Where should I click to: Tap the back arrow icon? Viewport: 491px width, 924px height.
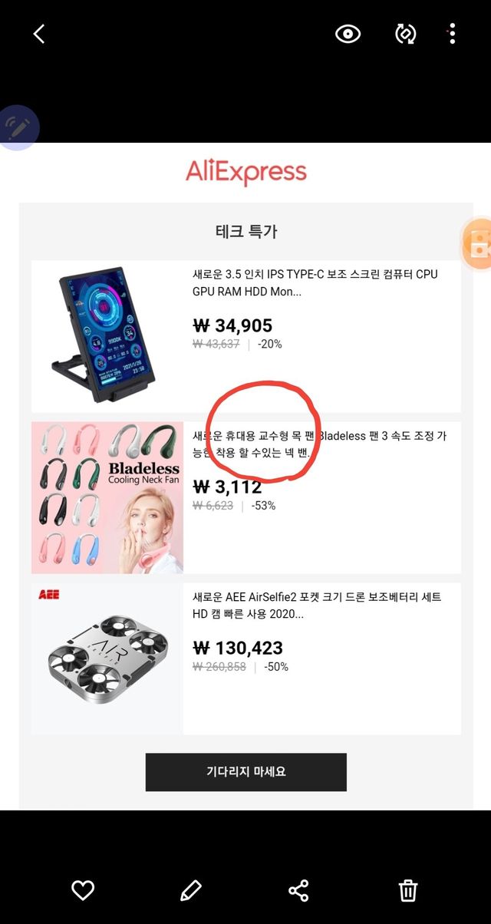coord(39,34)
